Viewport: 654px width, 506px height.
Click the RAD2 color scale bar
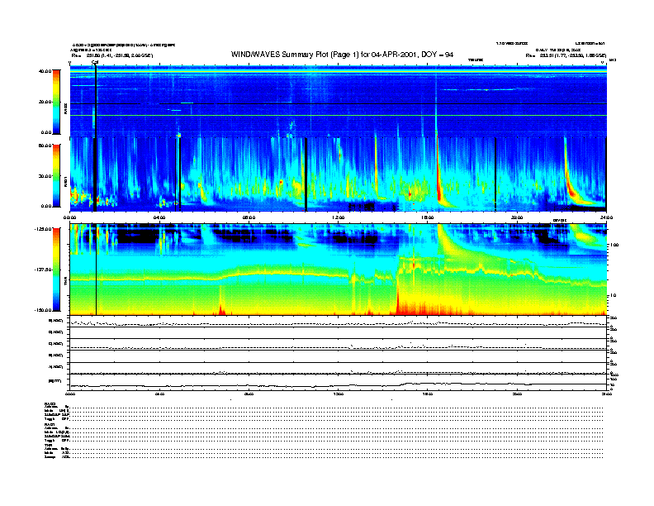click(x=56, y=102)
